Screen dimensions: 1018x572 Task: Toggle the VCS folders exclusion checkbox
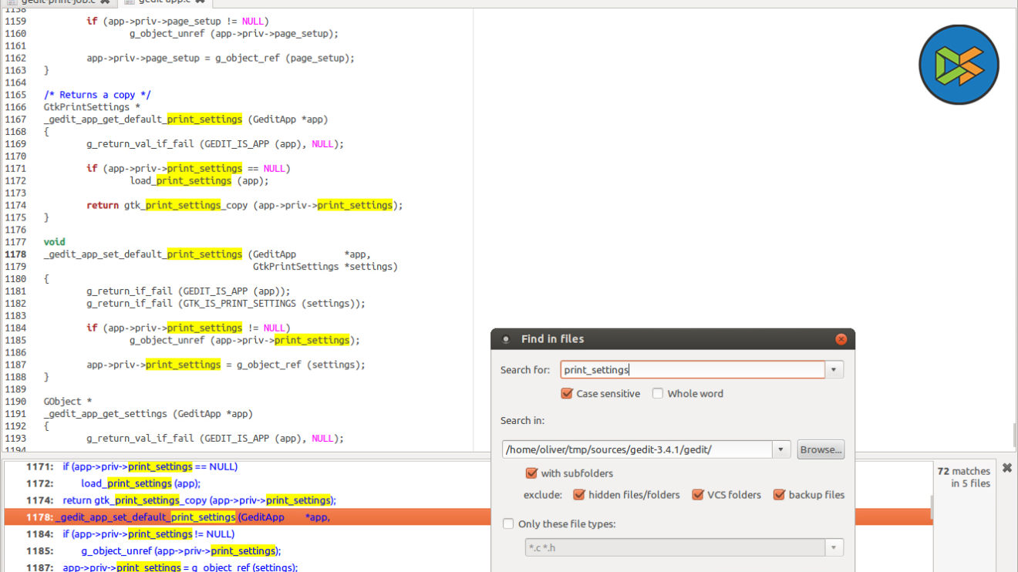[698, 495]
